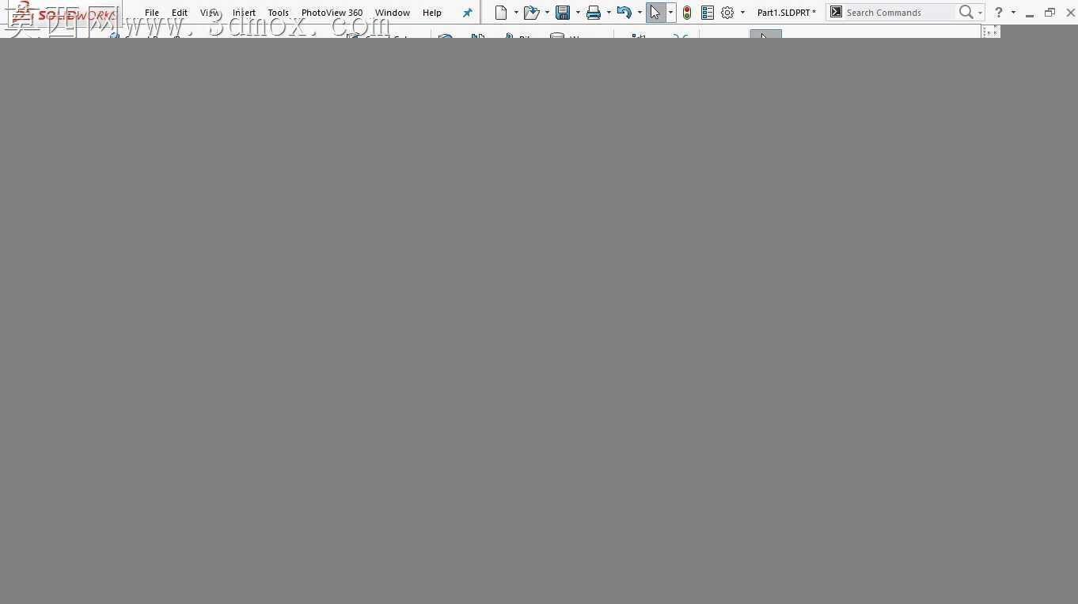Screen dimensions: 1078x604
Task: Expand the Save dropdown arrow
Action: (578, 13)
